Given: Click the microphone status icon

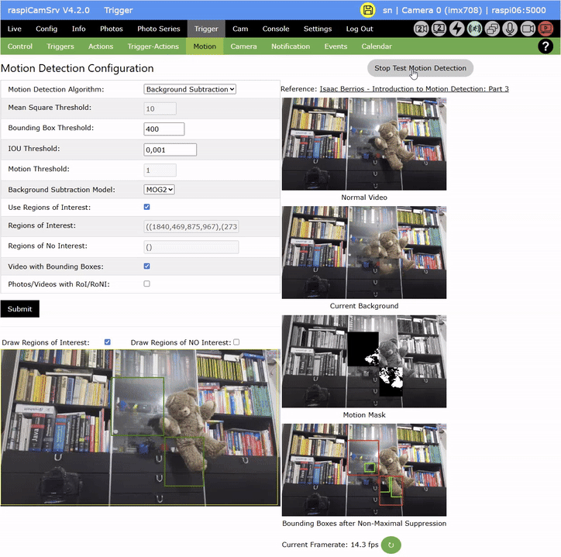Looking at the screenshot, I should [510, 29].
